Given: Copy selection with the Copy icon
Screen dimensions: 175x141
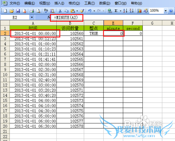Looking at the screenshot, I should click(66, 11).
